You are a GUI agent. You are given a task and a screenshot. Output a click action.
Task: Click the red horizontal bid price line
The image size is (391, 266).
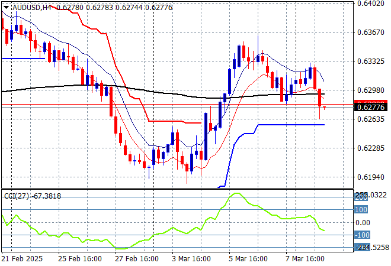tap(178, 105)
